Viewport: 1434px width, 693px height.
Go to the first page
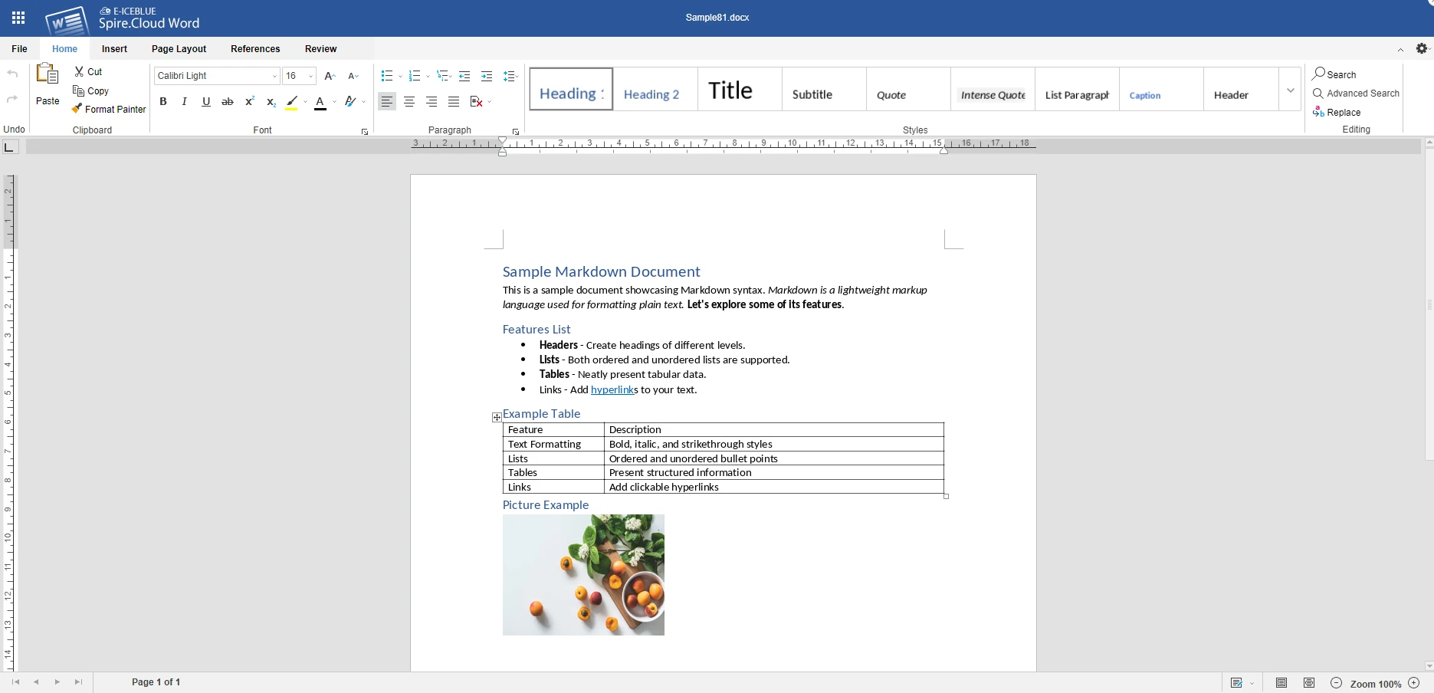(15, 682)
